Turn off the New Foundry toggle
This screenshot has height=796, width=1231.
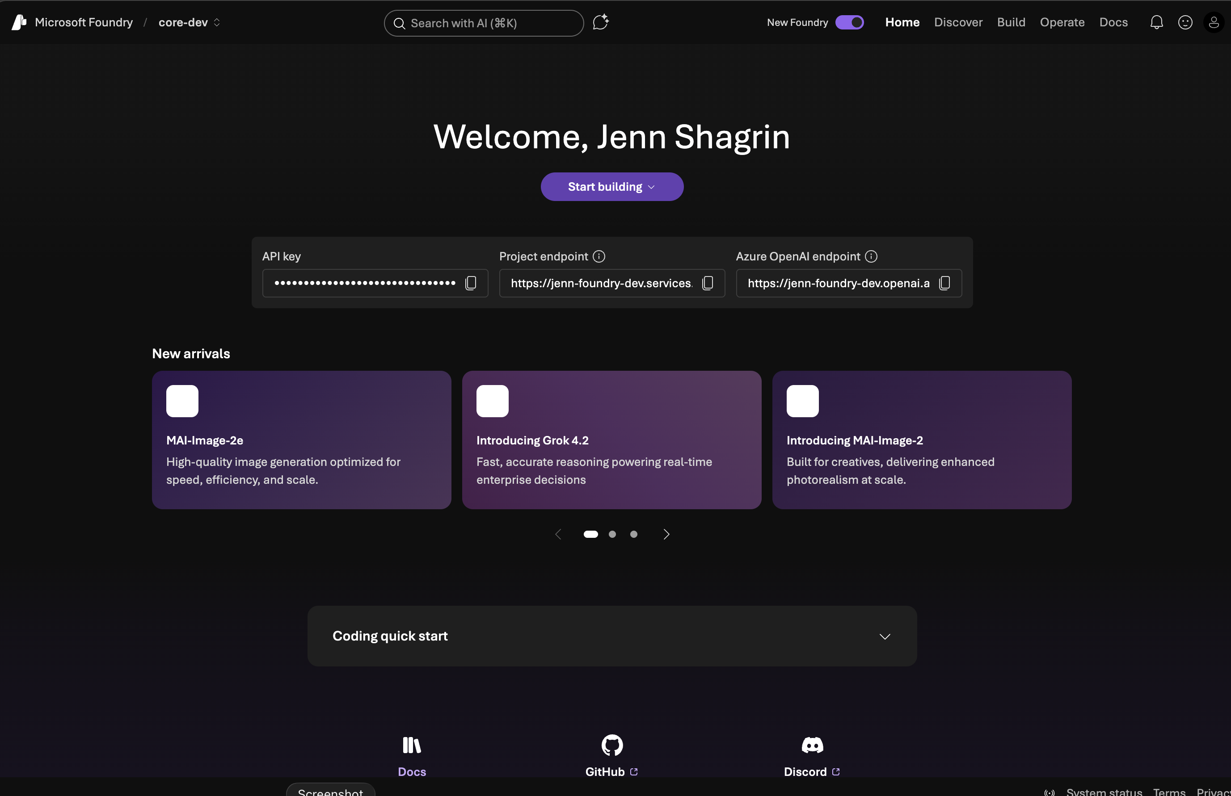pos(849,22)
